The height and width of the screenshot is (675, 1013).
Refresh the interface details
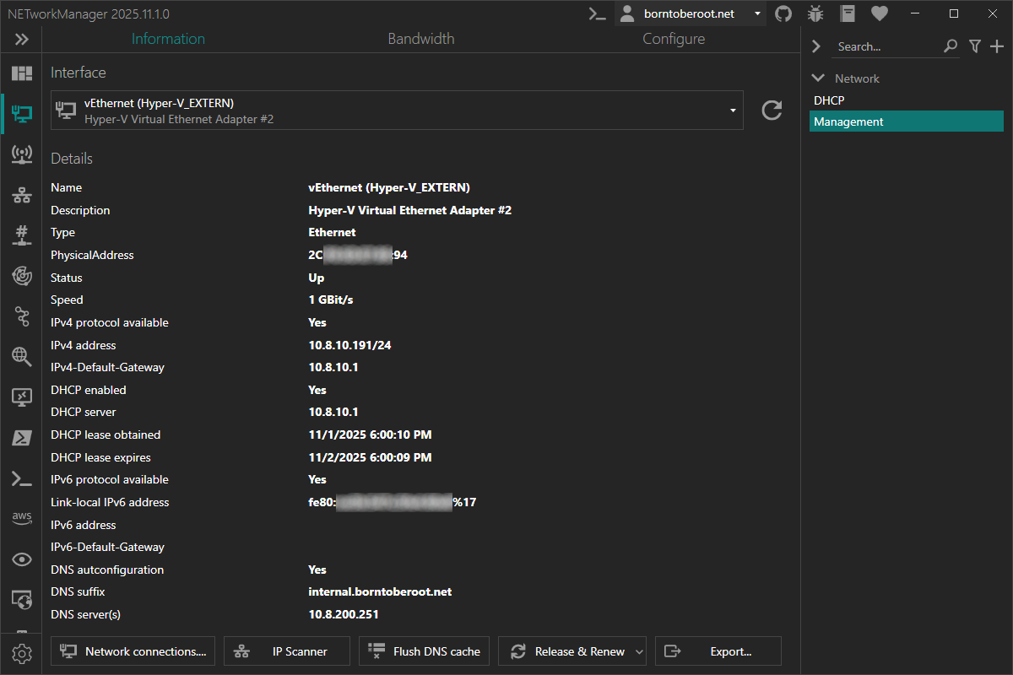pyautogui.click(x=771, y=110)
